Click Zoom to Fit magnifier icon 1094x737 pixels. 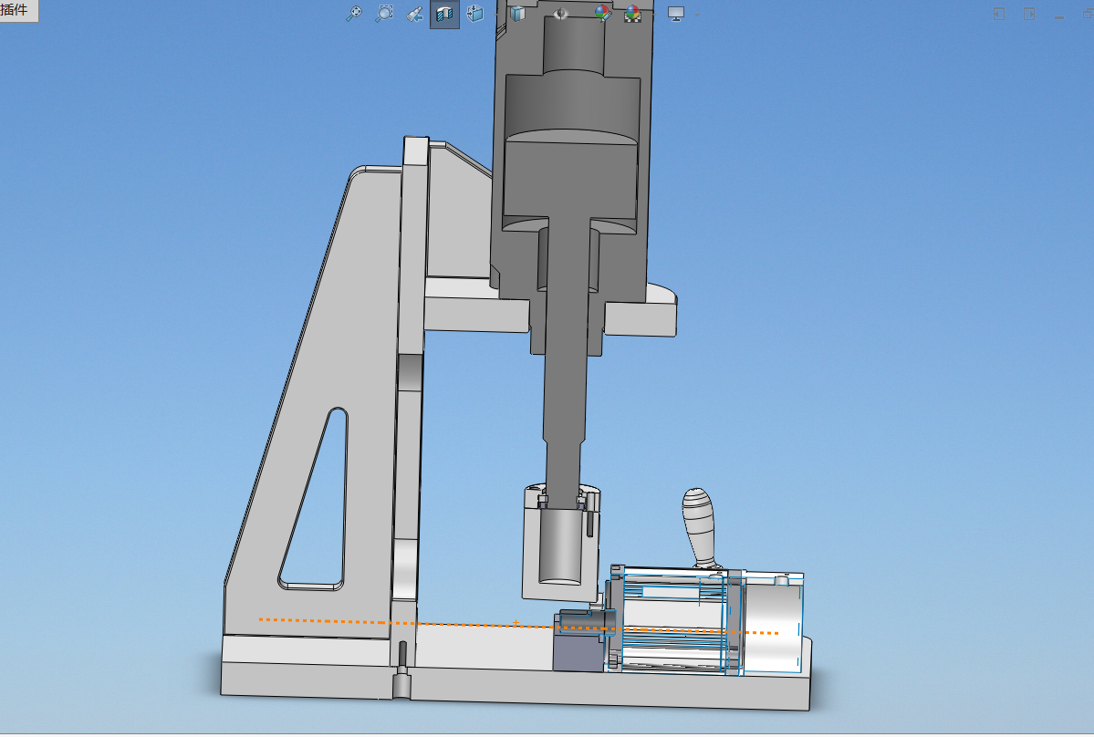[354, 14]
